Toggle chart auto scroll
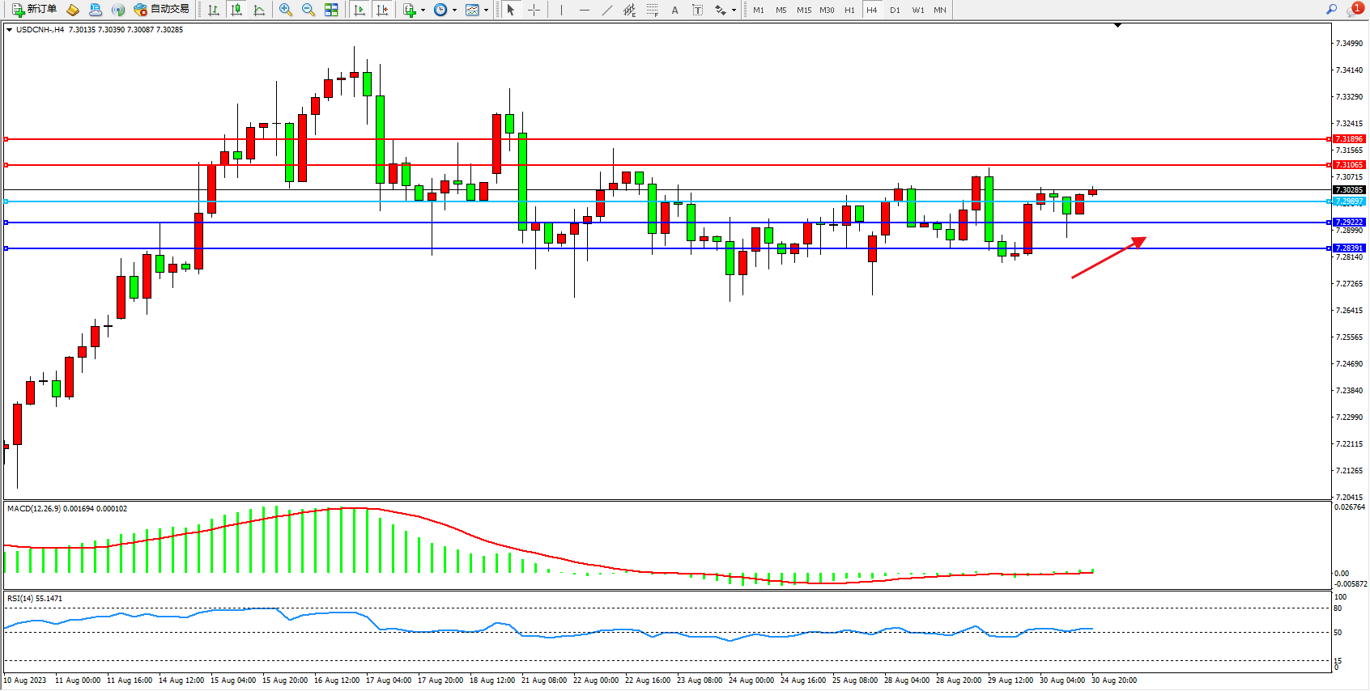The image size is (1370, 691). point(360,10)
